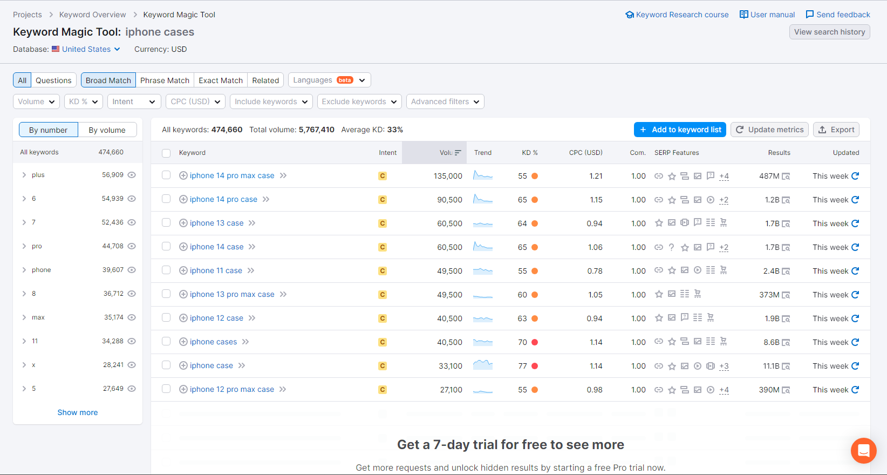Viewport: 887px width, 475px height.
Task: Open the Intent filter dropdown
Action: click(x=134, y=101)
